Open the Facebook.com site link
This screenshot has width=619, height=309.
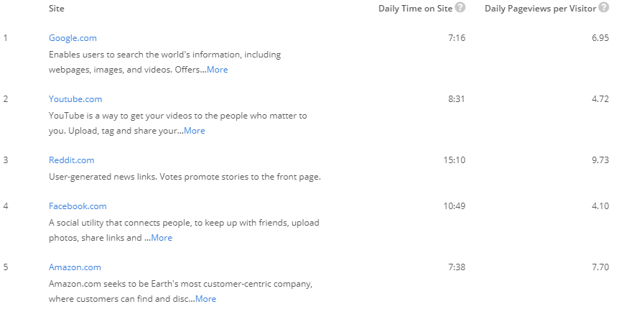[78, 206]
